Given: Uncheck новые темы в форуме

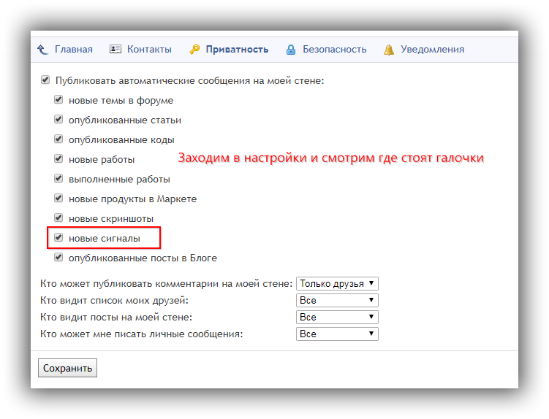Looking at the screenshot, I should point(58,100).
